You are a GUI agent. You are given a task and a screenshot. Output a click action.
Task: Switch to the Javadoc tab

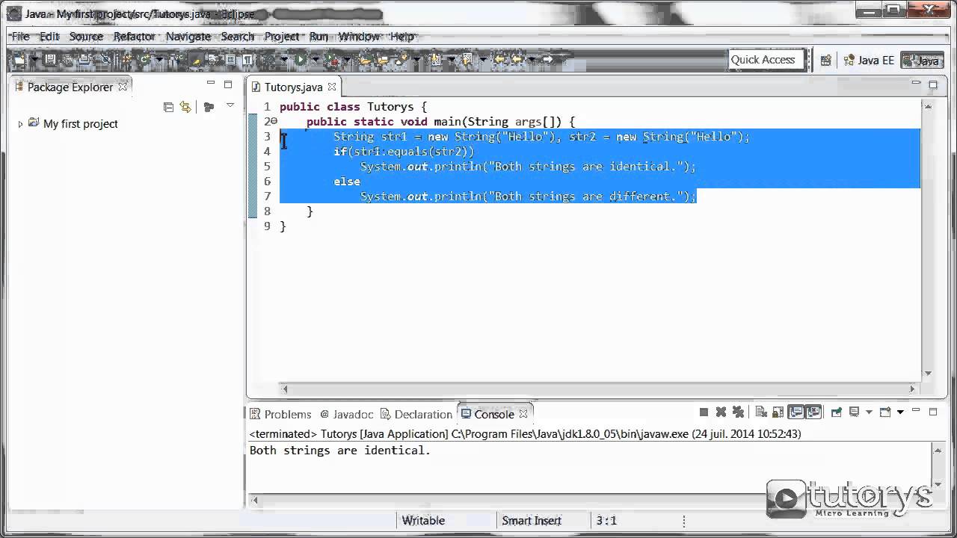click(347, 414)
